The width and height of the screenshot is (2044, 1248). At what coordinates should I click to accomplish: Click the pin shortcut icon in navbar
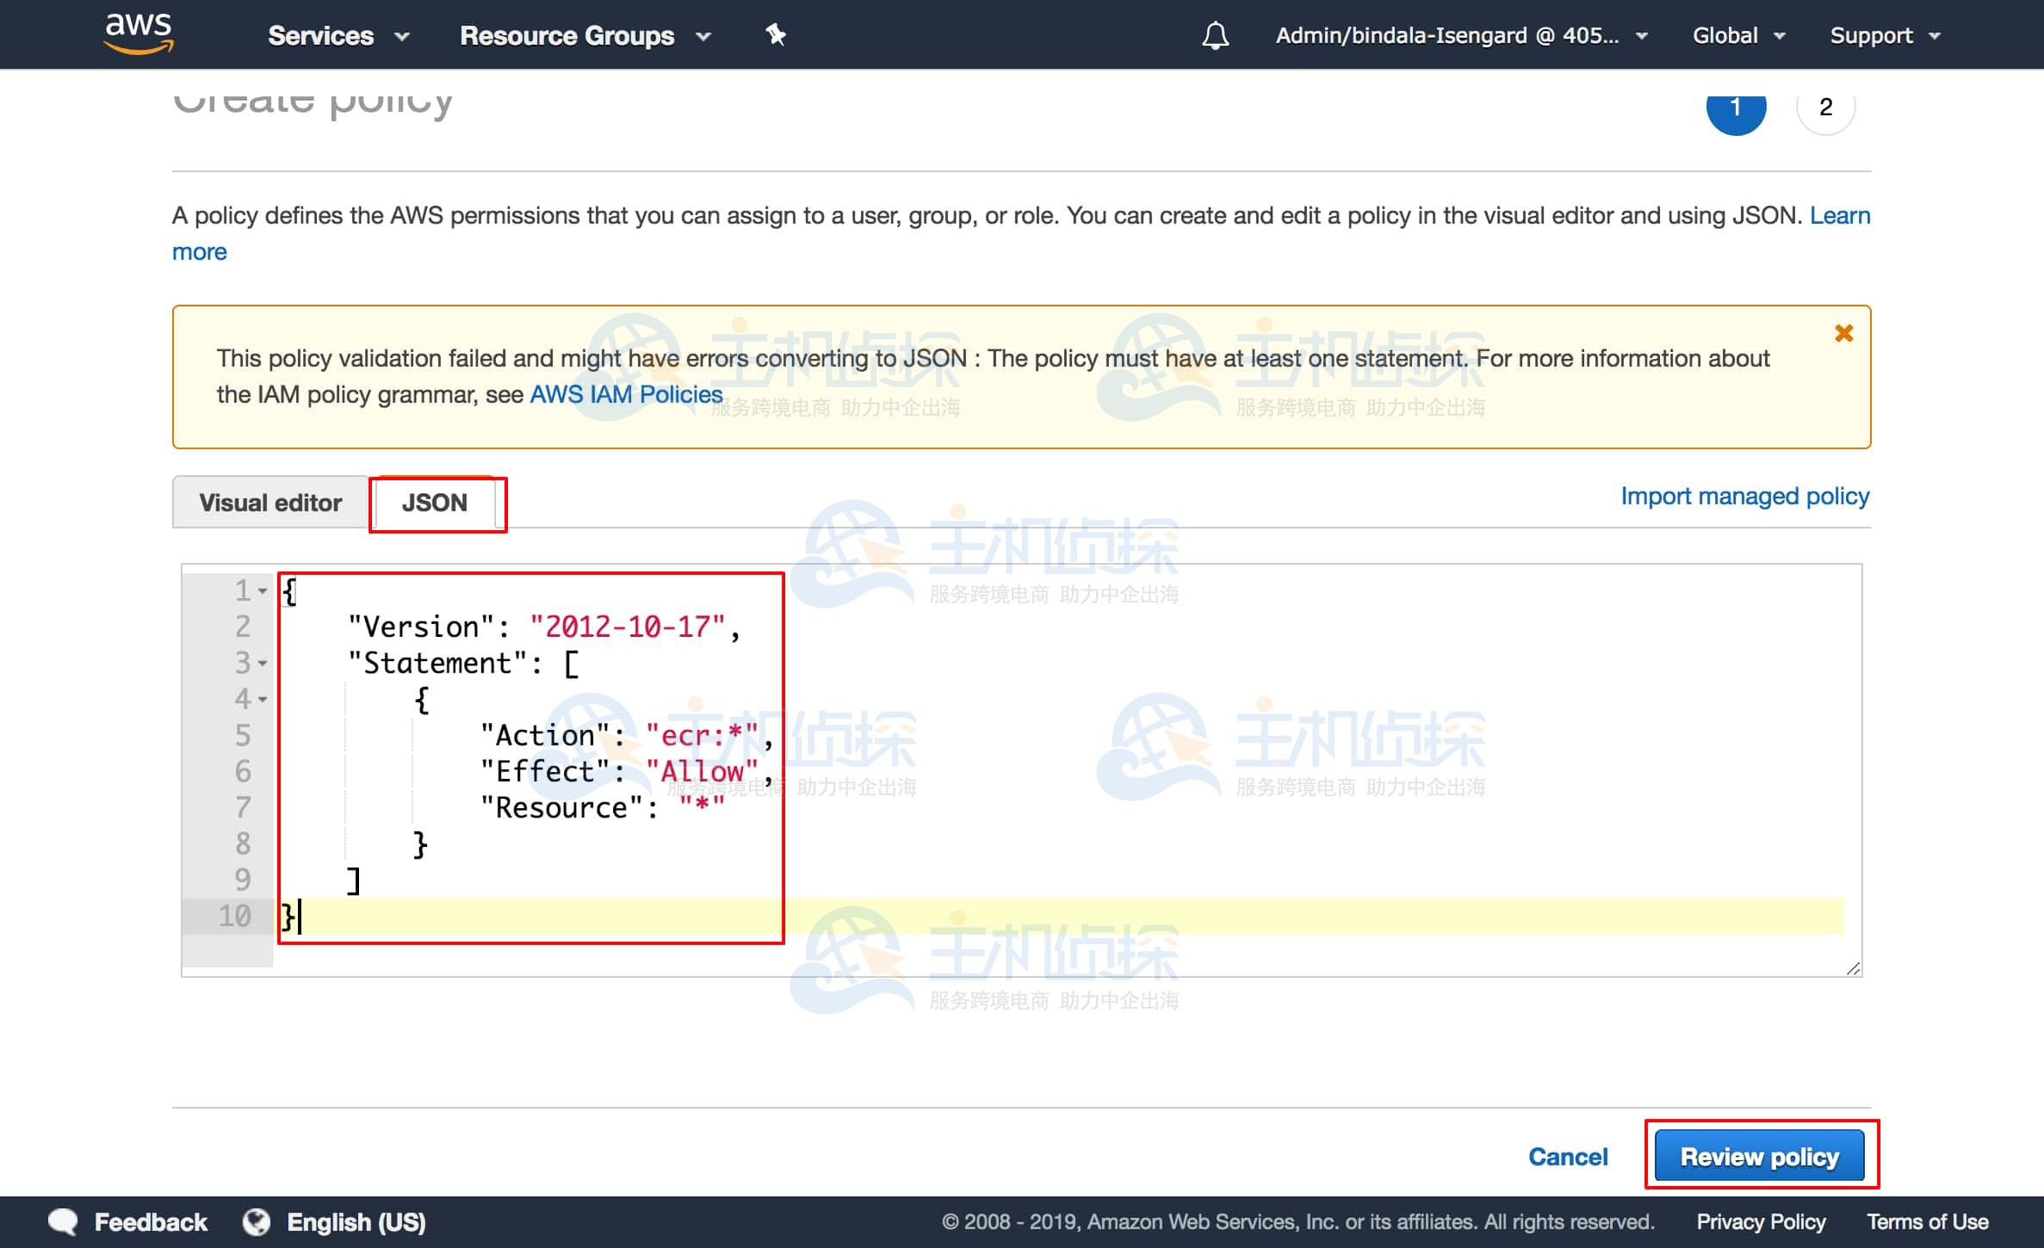[775, 34]
